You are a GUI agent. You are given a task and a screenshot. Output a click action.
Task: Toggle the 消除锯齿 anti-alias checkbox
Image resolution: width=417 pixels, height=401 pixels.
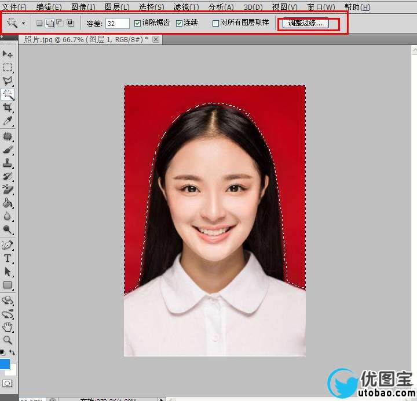click(x=137, y=23)
